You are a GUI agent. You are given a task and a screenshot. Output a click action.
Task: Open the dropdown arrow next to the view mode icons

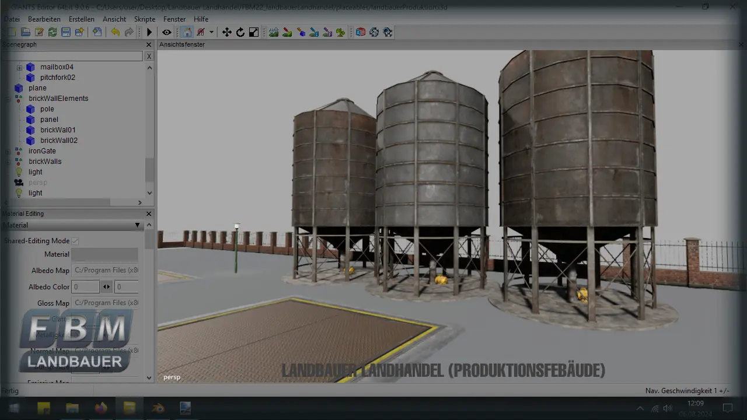(x=211, y=32)
